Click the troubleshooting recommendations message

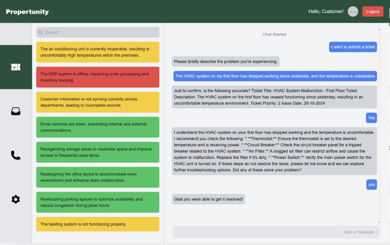[x=274, y=151]
